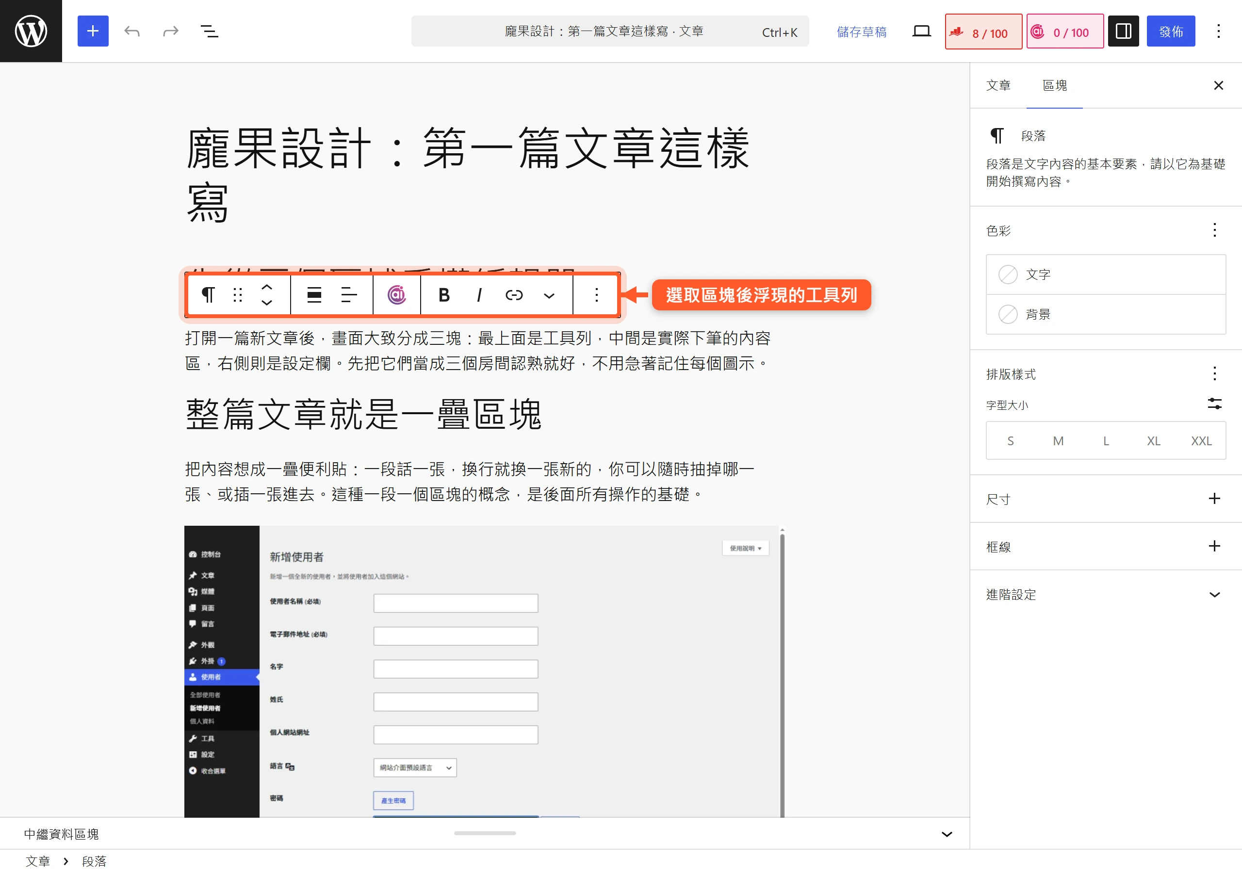The image size is (1242, 873).
Task: Expand more rich text controls dropdown
Action: (549, 295)
